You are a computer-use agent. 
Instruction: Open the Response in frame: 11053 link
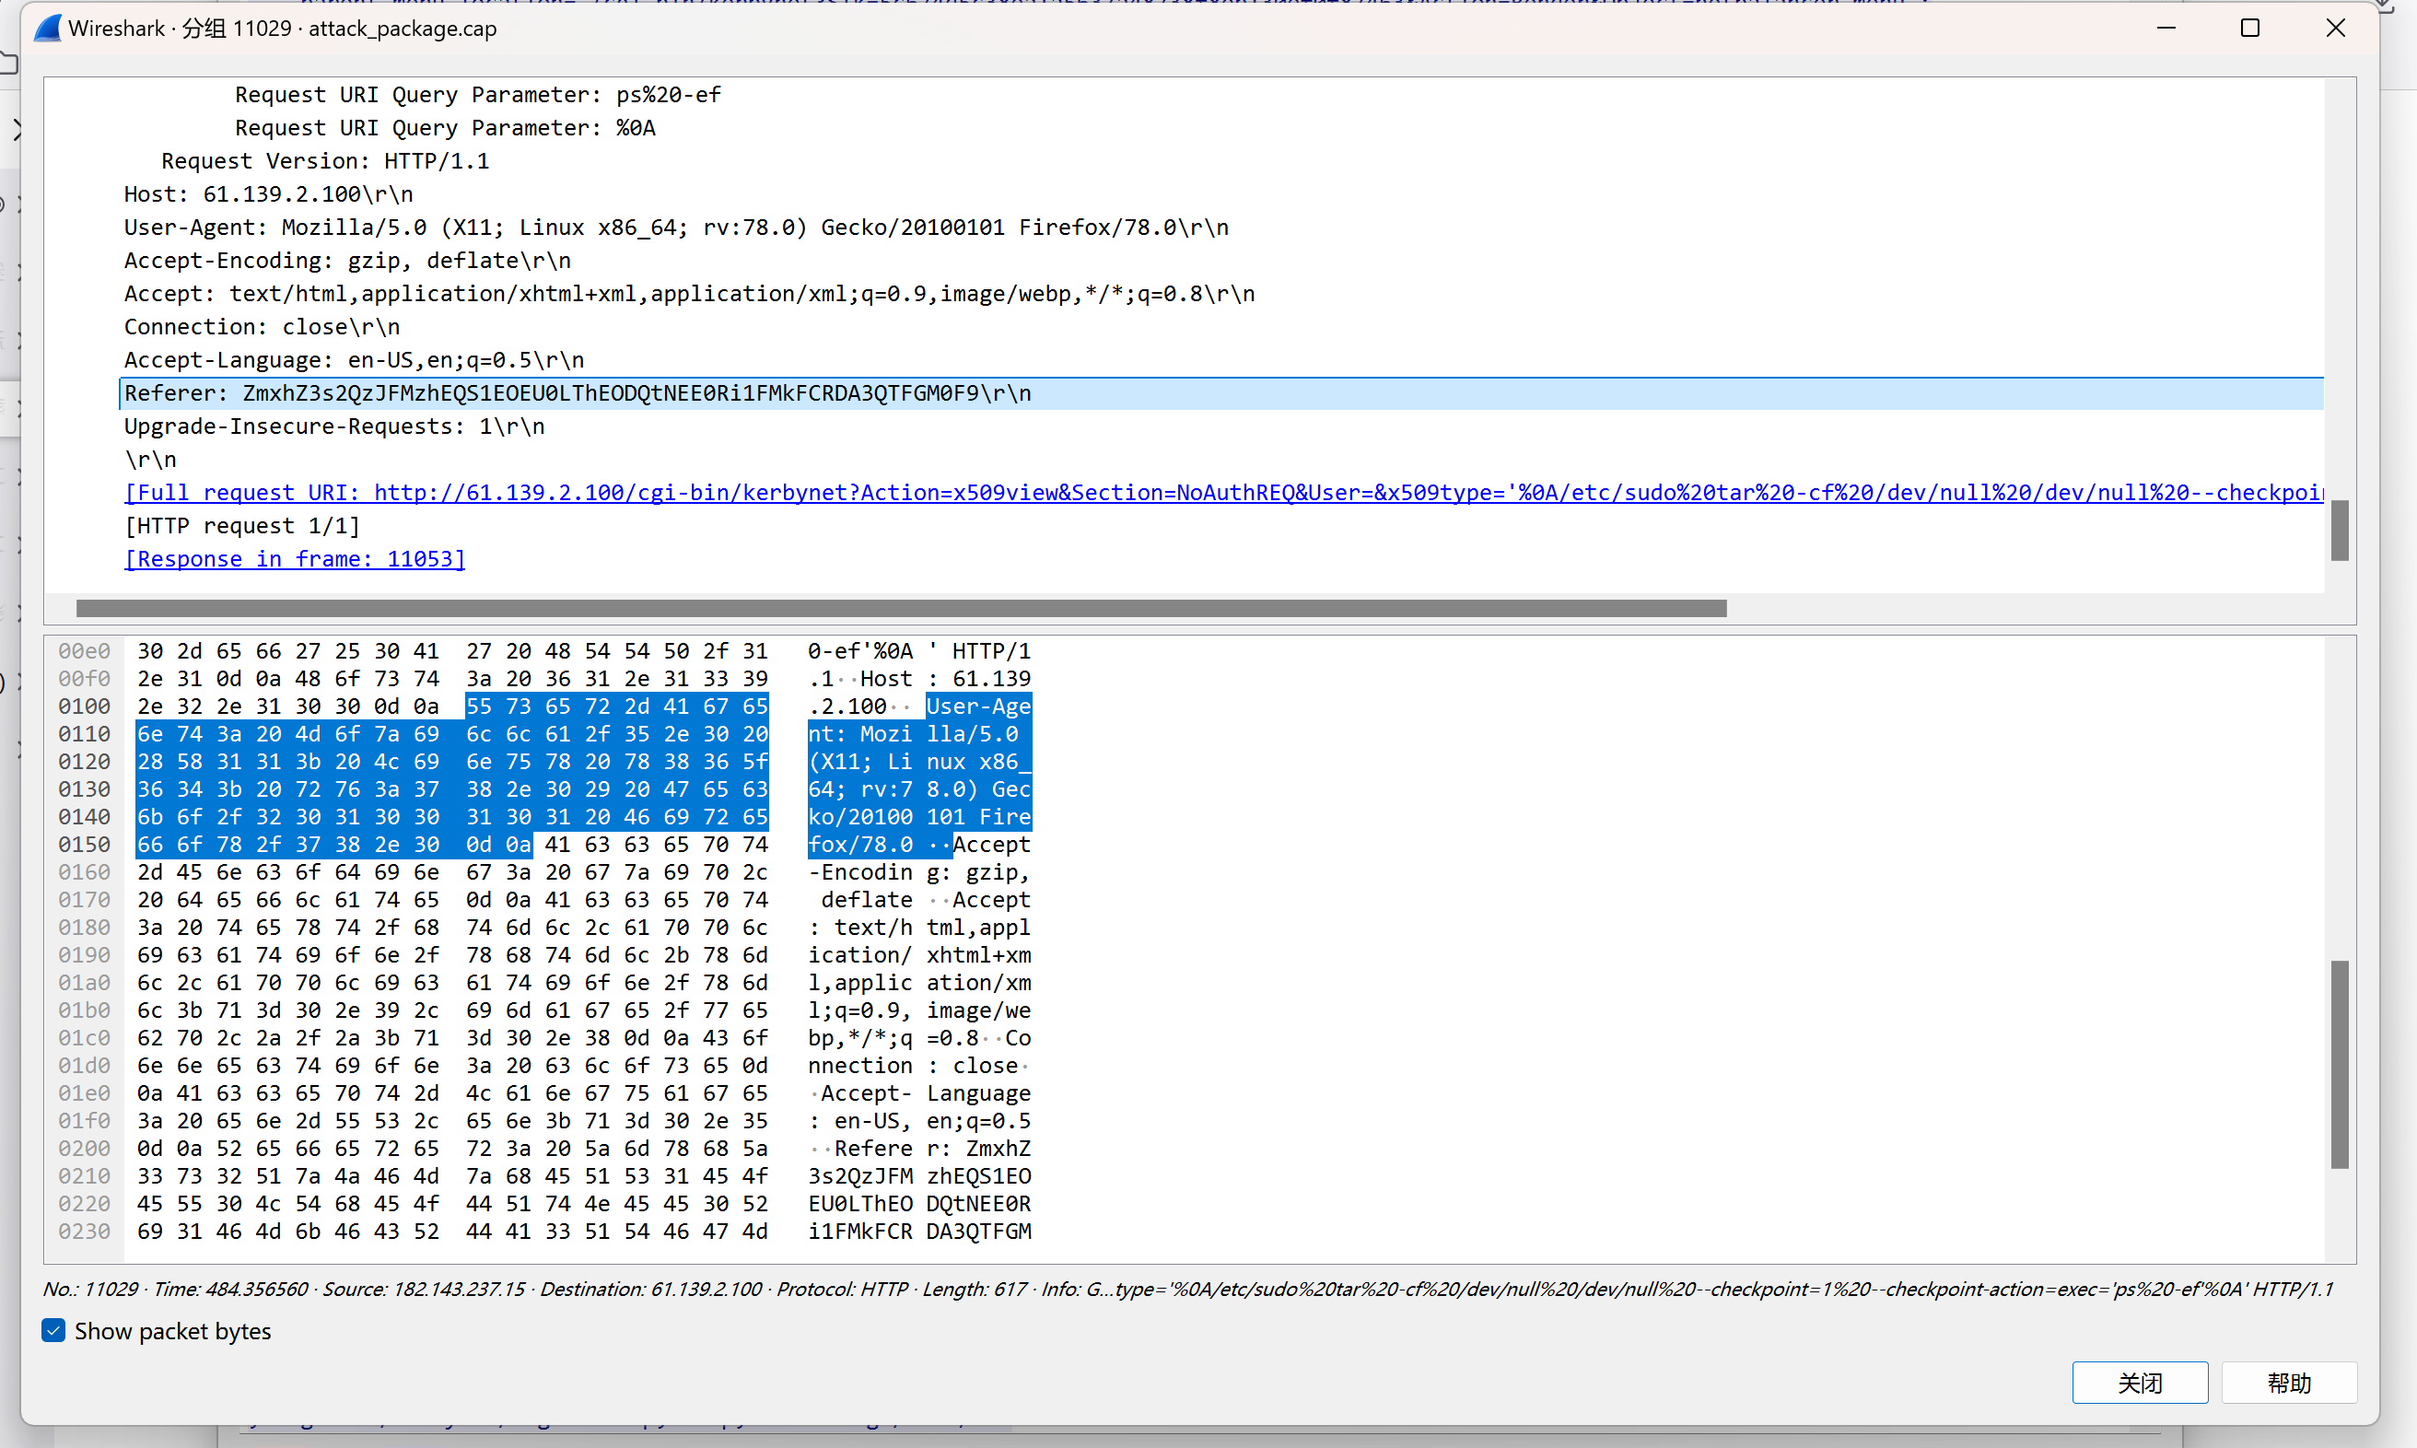295,558
